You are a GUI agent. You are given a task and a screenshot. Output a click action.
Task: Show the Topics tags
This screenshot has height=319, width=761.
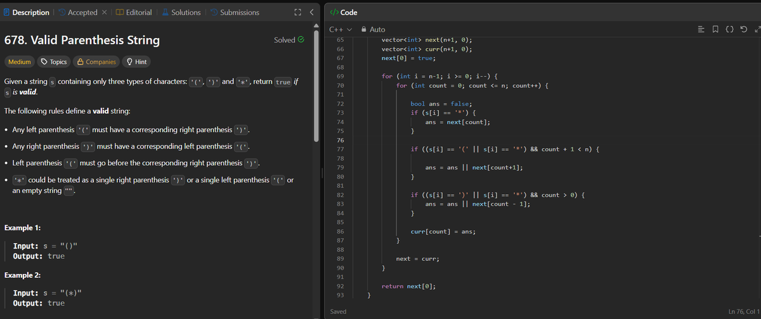coord(54,61)
